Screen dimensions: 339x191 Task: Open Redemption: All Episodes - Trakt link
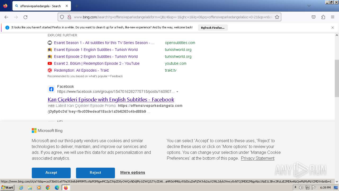(81, 70)
